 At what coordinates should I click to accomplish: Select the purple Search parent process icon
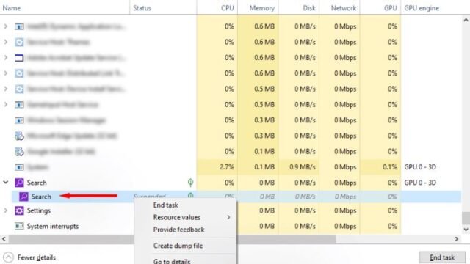[x=19, y=183]
